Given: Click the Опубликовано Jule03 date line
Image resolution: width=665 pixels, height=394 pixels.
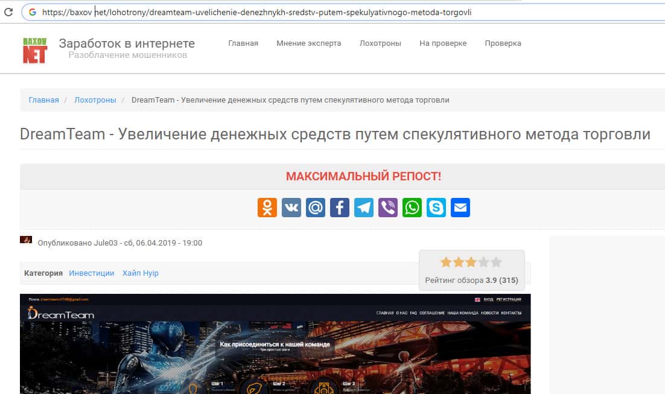Looking at the screenshot, I should tap(120, 243).
